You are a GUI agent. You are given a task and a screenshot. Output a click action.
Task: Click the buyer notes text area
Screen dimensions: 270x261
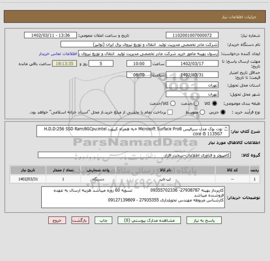tap(133, 197)
